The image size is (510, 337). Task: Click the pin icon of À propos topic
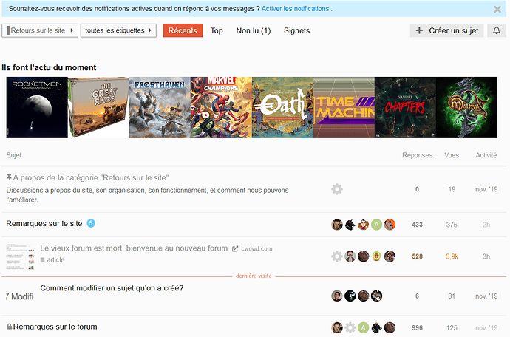[x=9, y=177]
